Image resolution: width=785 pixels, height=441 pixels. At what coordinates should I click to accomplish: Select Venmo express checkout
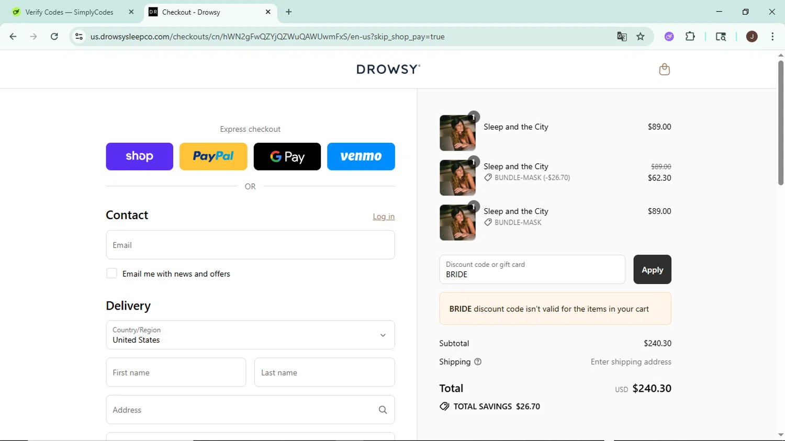[361, 156]
